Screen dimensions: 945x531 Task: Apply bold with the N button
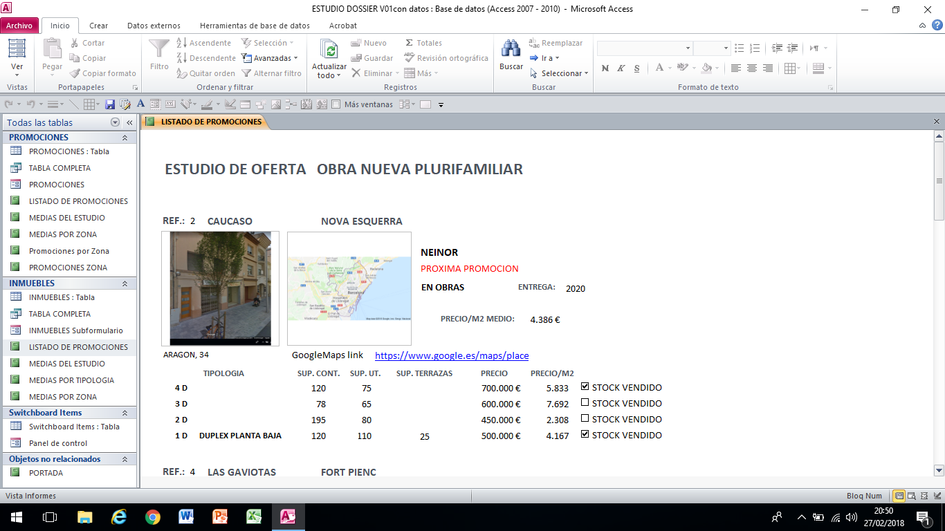click(x=605, y=68)
